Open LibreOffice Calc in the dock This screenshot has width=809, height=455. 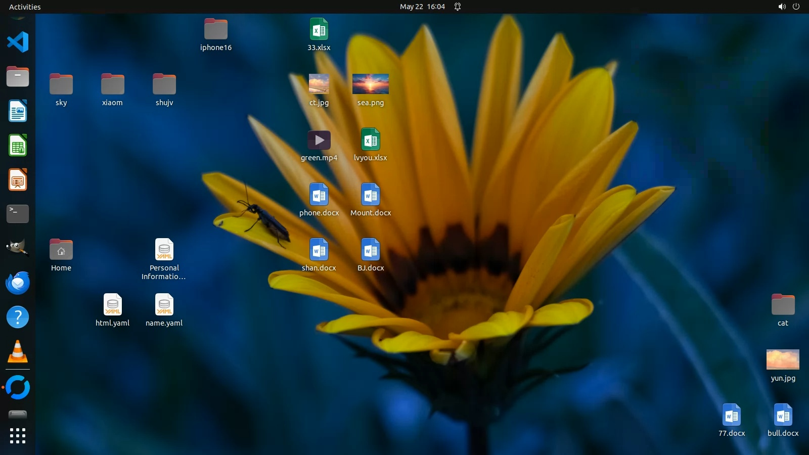pos(18,146)
